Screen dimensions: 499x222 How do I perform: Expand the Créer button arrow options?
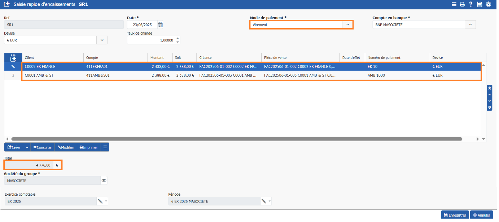(27, 147)
